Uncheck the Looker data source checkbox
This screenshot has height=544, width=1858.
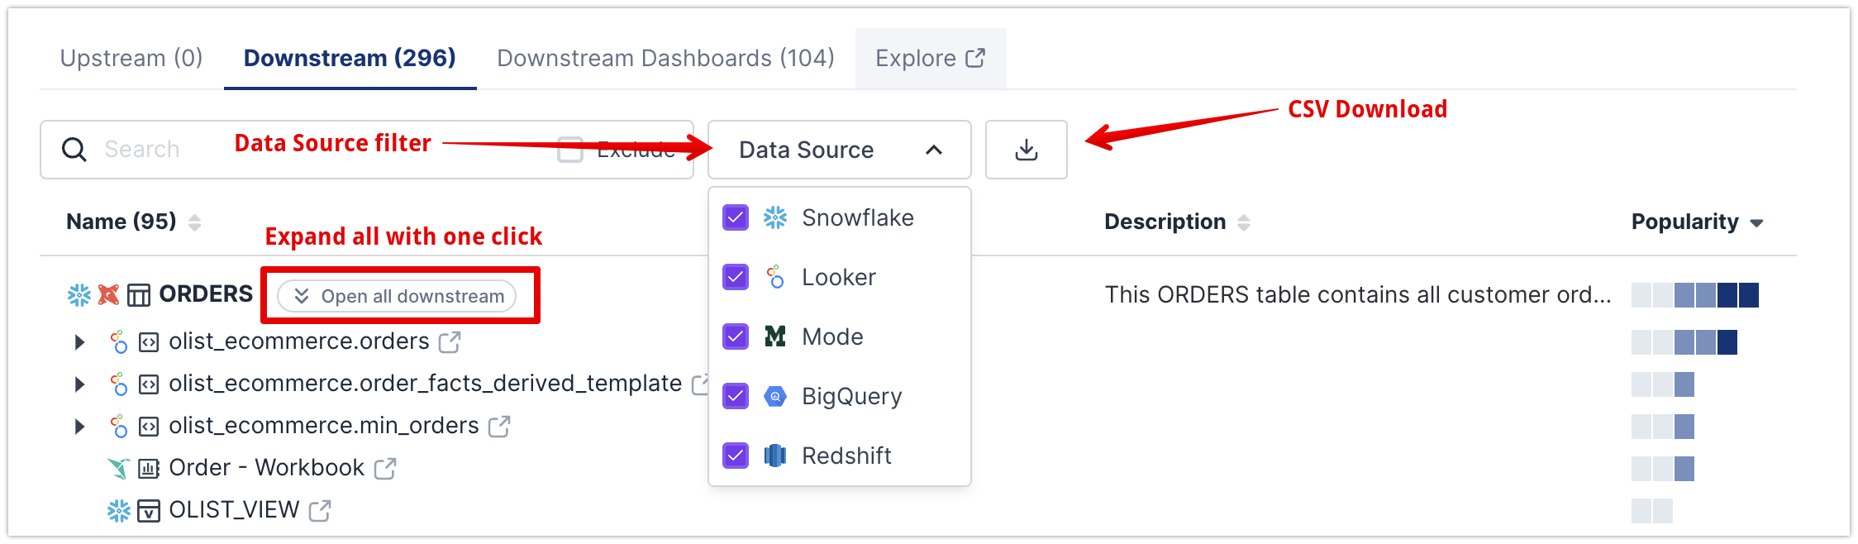735,278
